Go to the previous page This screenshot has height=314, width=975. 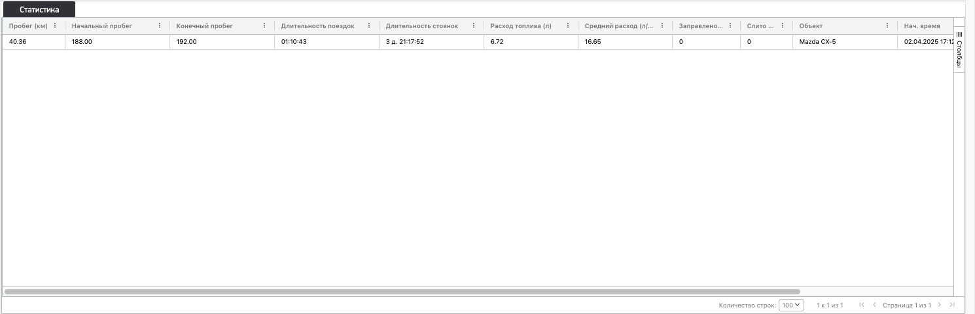pyautogui.click(x=874, y=305)
